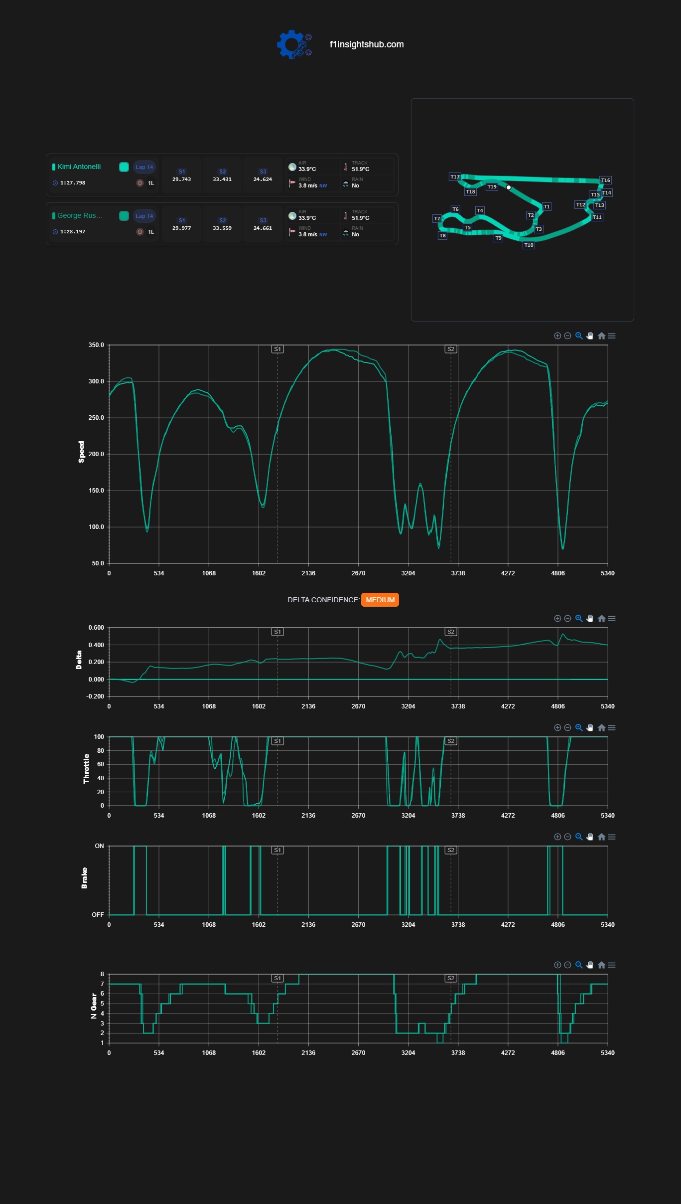Zoom in on the Delta chart
This screenshot has width=681, height=1204.
(557, 619)
